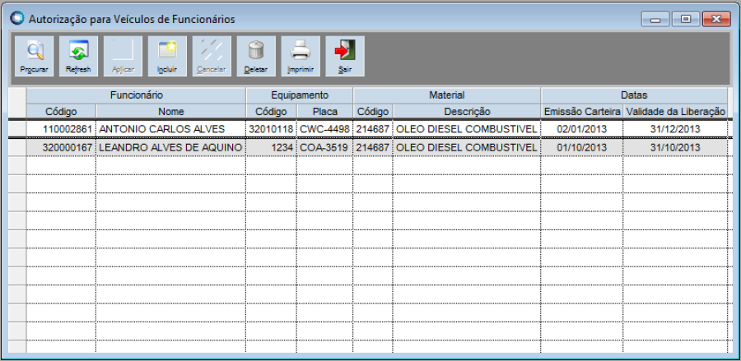Screen dimensions: 741x361
Task: Click the Descrição column header
Action: tap(467, 111)
